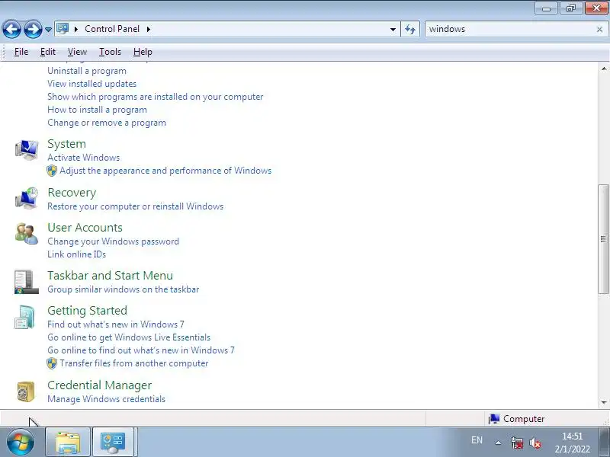Image resolution: width=610 pixels, height=457 pixels.
Task: Click Go online to find out what's new
Action: tap(141, 350)
